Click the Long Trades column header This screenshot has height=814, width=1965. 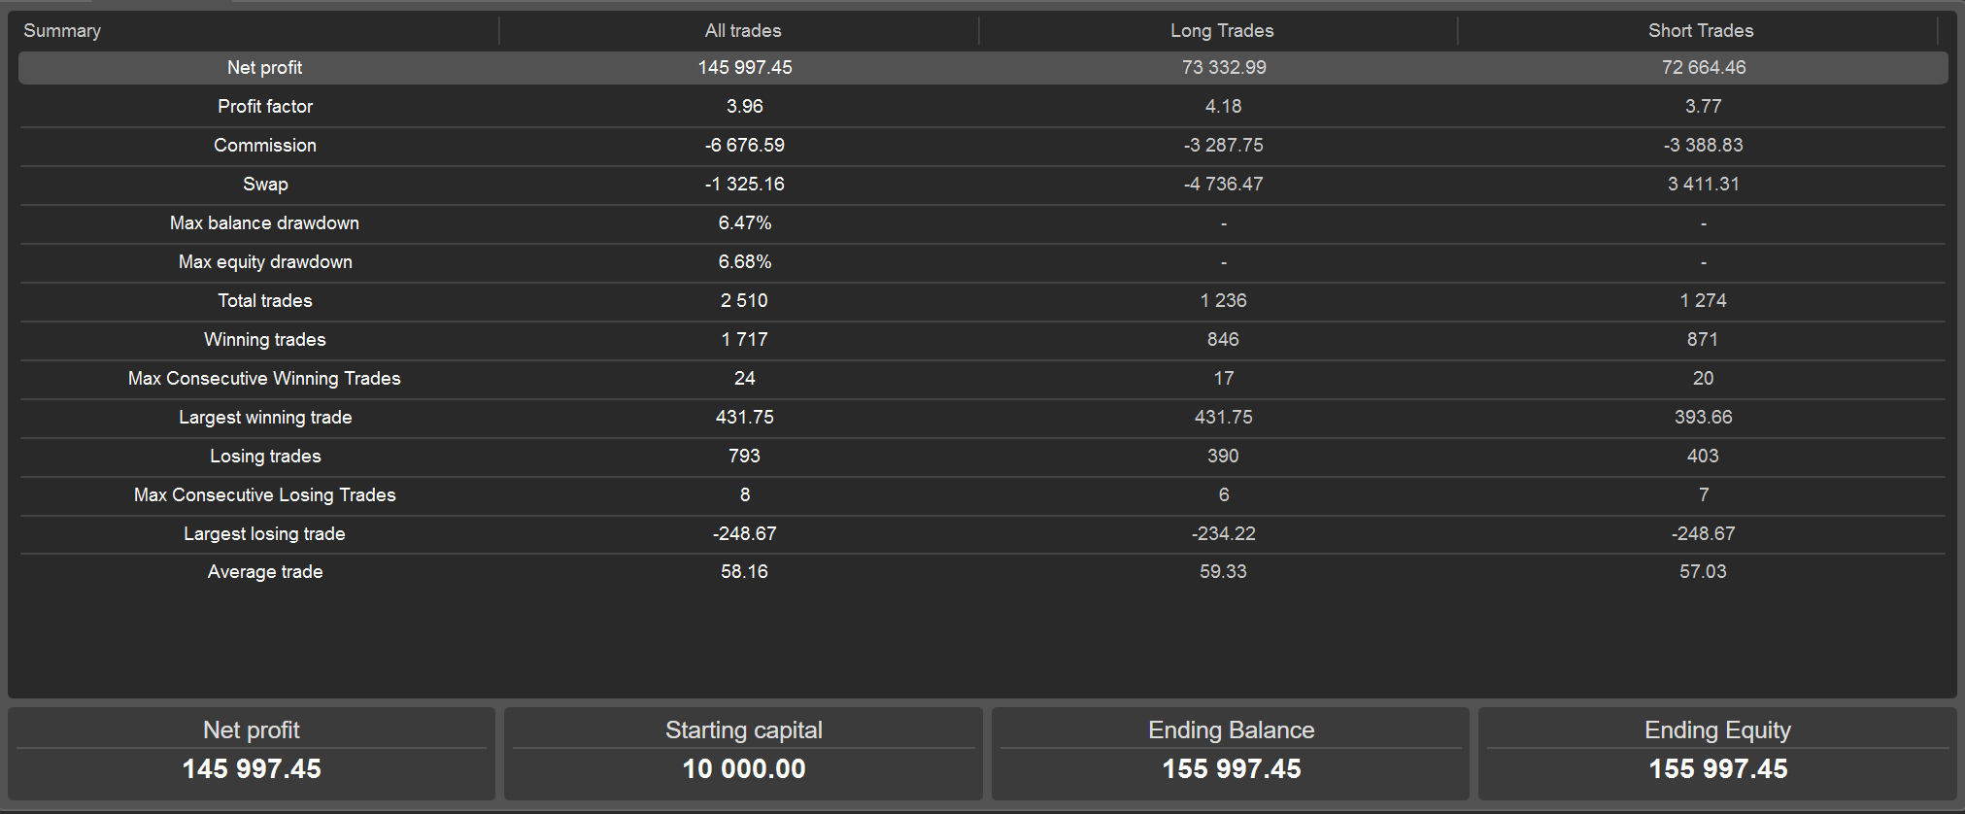pos(1221,30)
